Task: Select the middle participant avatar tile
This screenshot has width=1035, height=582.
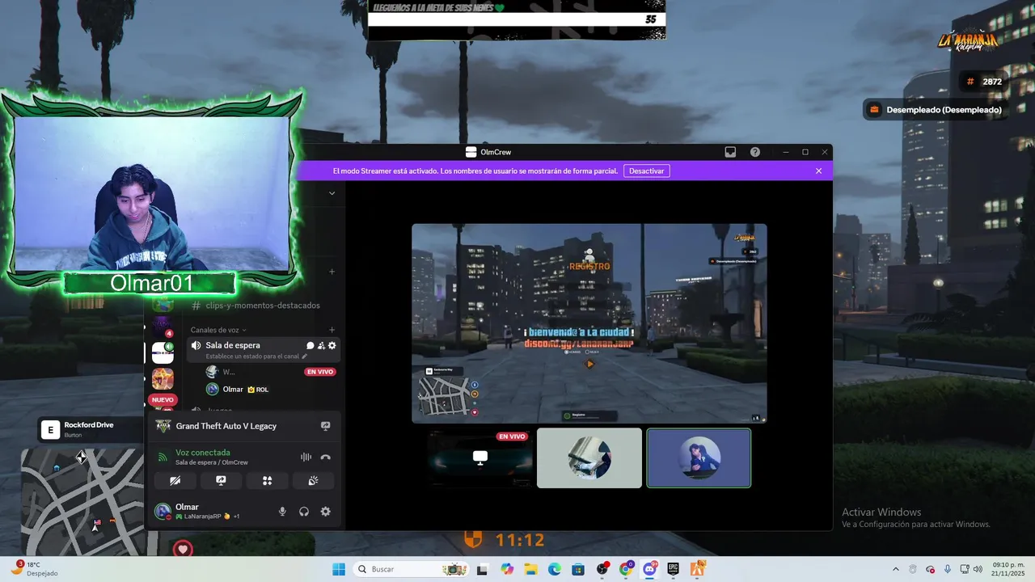Action: pos(589,458)
